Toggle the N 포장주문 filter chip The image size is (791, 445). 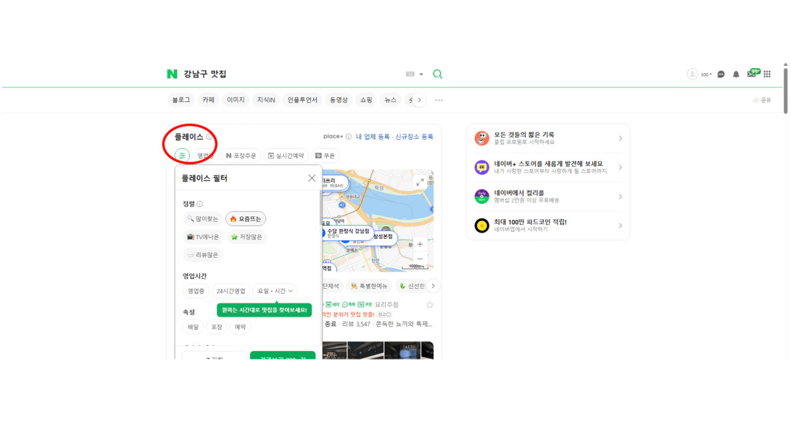coord(241,156)
